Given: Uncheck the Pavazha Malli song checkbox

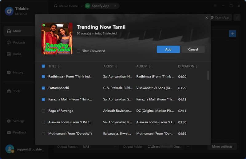Looking at the screenshot, I should coord(43,100).
